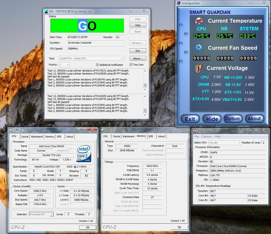The image size is (271, 234).
Task: Open the Options menu in Core Temp
Action: [x=206, y=136]
